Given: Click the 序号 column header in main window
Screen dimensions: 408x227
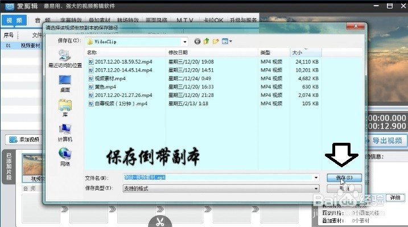Looking at the screenshot, I should 9,35.
